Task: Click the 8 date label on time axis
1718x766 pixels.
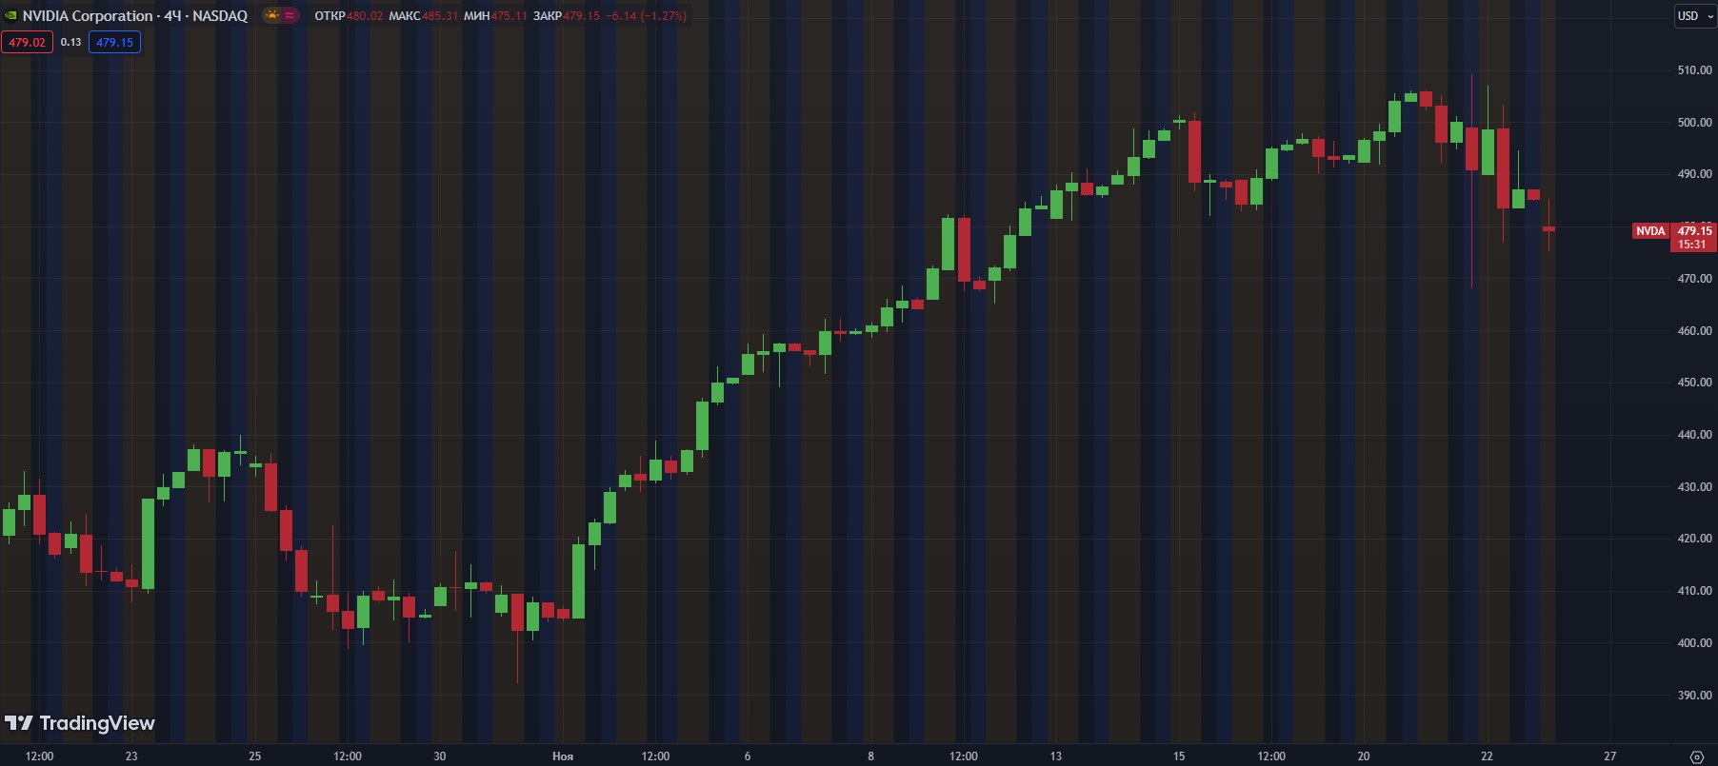Action: pyautogui.click(x=870, y=756)
